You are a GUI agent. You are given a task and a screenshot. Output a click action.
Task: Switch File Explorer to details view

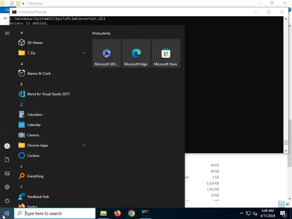(x=281, y=204)
